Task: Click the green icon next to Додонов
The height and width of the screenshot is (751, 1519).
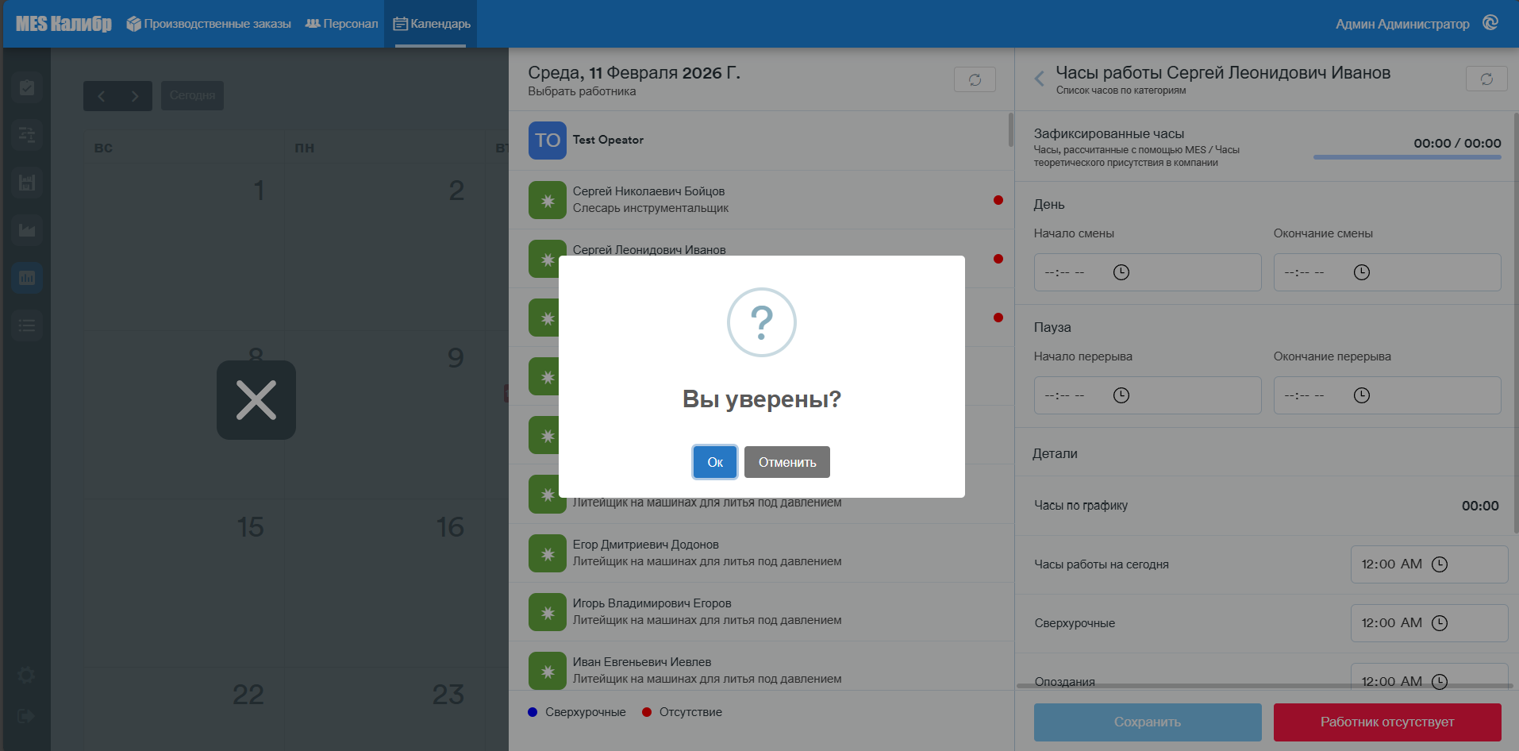Action: click(548, 554)
